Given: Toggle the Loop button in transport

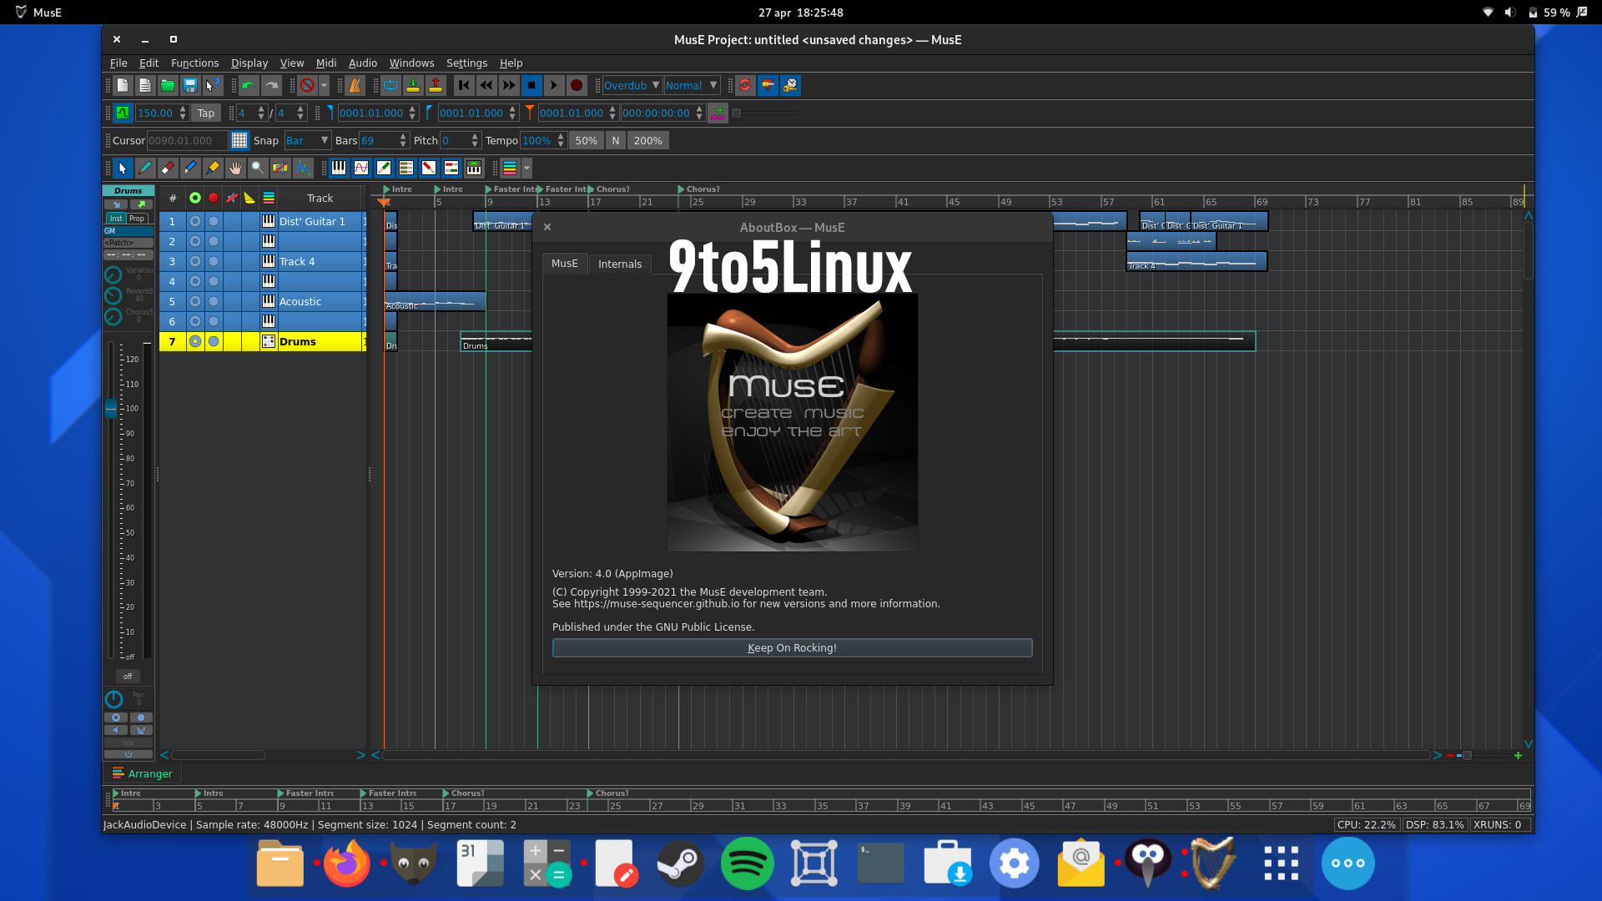Looking at the screenshot, I should [390, 85].
